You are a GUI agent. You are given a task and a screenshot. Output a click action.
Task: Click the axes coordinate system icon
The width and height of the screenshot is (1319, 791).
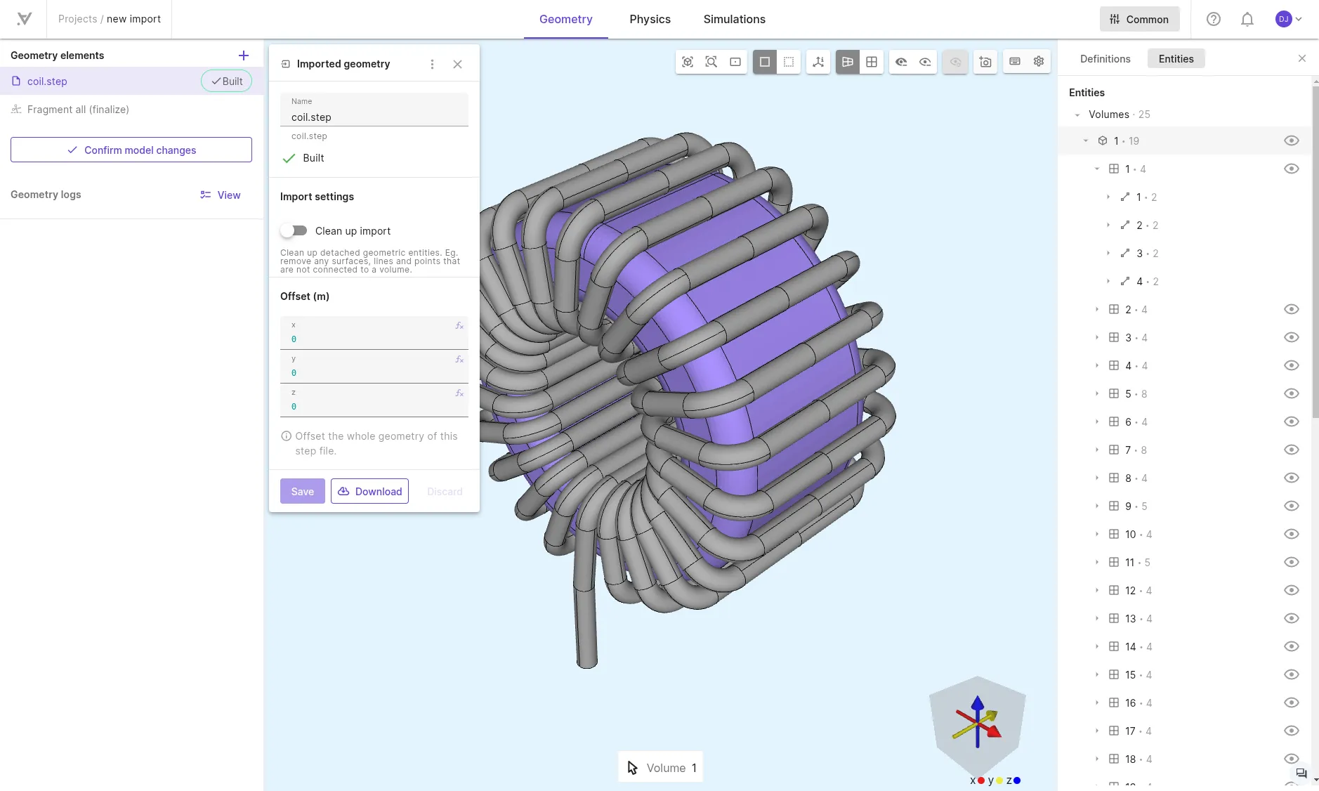pyautogui.click(x=818, y=62)
